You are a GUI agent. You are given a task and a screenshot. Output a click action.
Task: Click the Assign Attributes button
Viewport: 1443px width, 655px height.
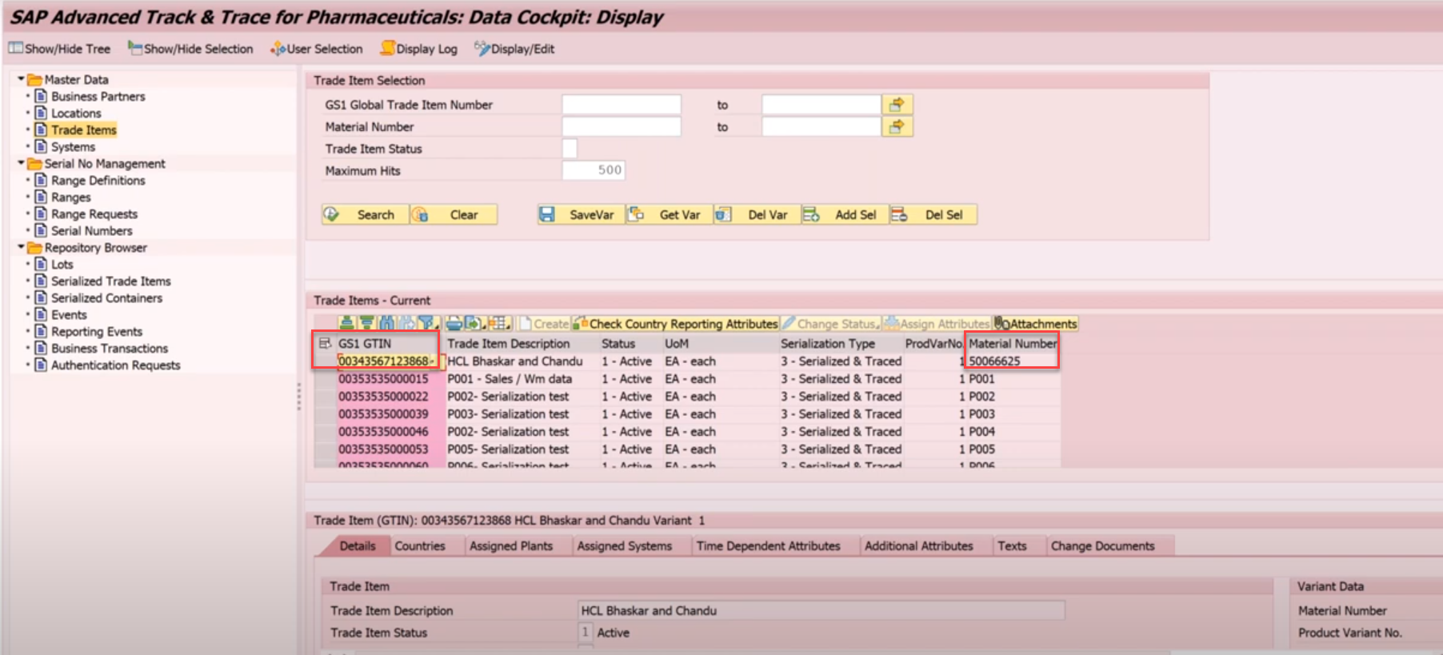[937, 323]
